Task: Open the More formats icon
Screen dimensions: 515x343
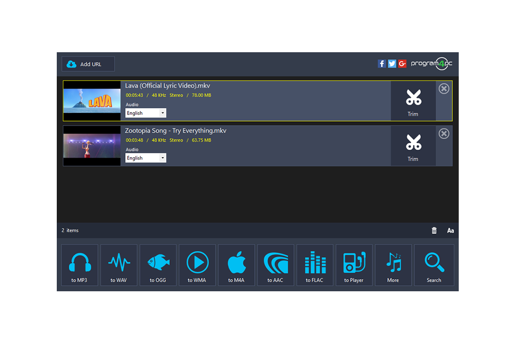Action: click(393, 265)
